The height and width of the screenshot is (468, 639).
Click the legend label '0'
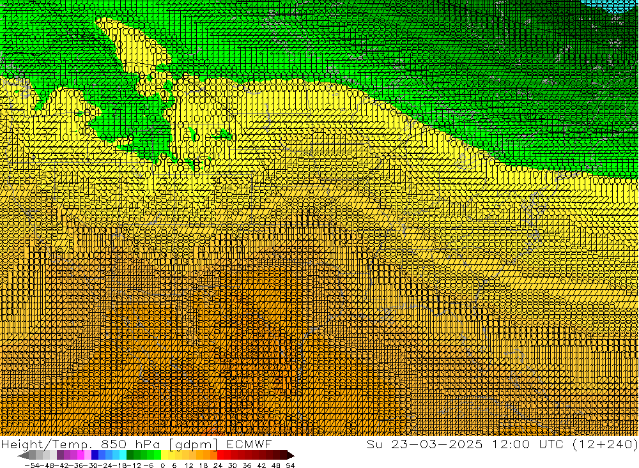(162, 465)
